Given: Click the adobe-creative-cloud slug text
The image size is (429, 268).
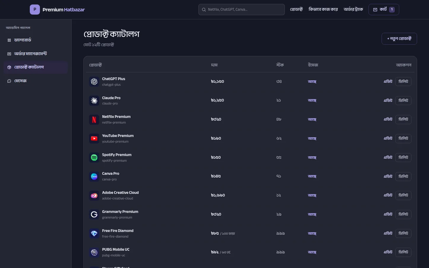Looking at the screenshot, I should (x=118, y=199).
